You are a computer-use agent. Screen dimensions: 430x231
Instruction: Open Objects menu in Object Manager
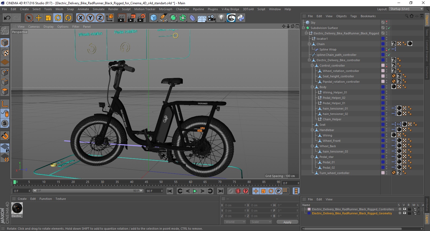[341, 16]
